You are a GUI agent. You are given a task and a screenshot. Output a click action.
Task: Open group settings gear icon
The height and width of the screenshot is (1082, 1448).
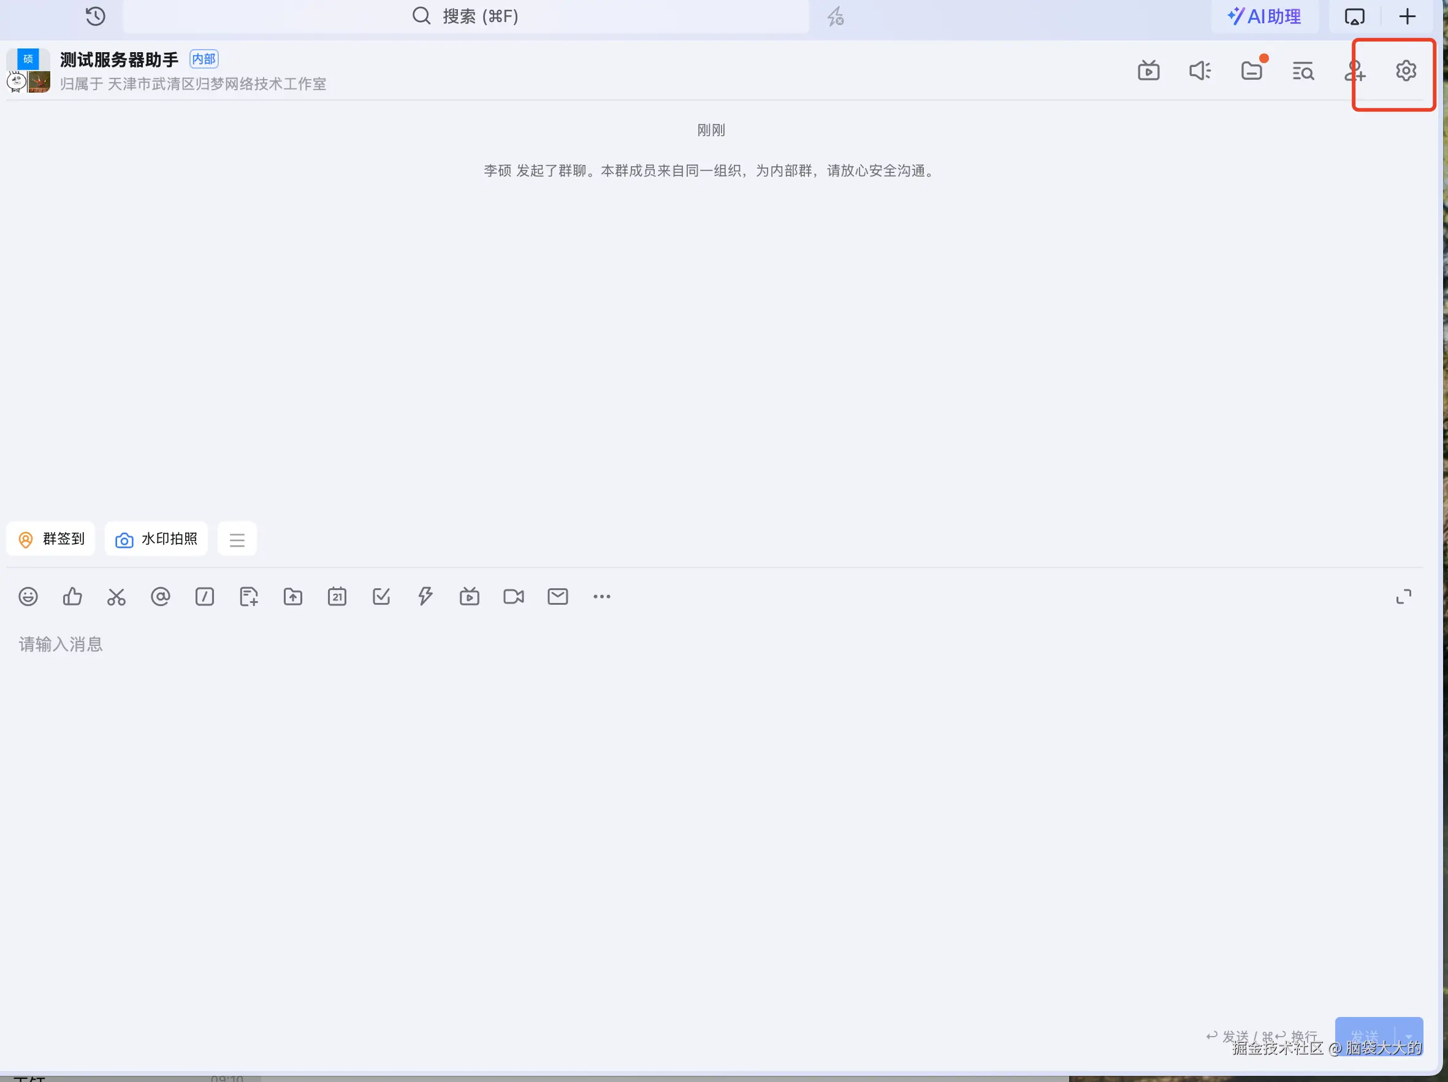(1406, 70)
